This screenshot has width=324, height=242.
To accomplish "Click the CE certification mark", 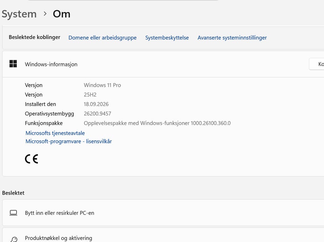I will pos(31,159).
